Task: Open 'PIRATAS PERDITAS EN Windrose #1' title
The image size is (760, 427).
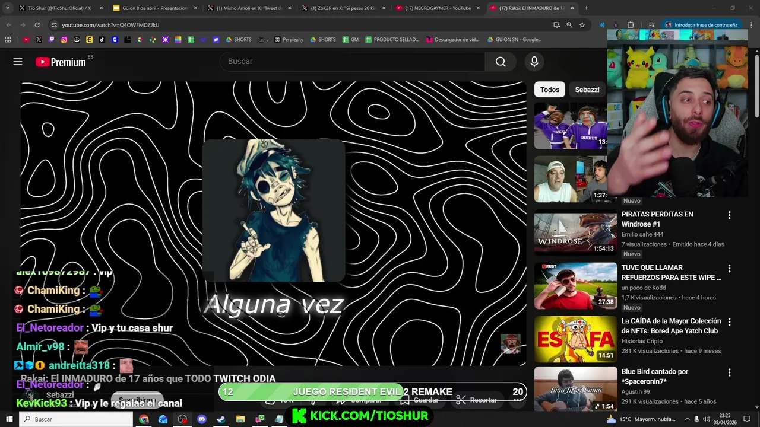Action: click(657, 219)
